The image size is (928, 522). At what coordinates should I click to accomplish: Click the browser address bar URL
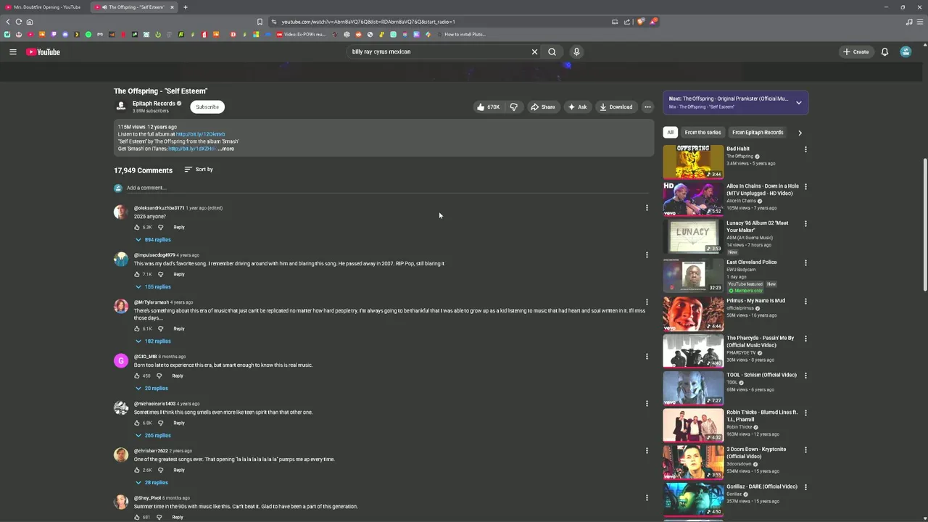[368, 22]
